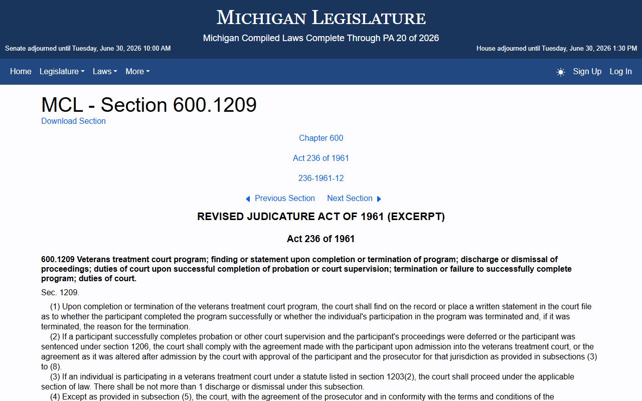The image size is (642, 401).
Task: Click the Michigan Legislature site title
Action: [x=321, y=18]
